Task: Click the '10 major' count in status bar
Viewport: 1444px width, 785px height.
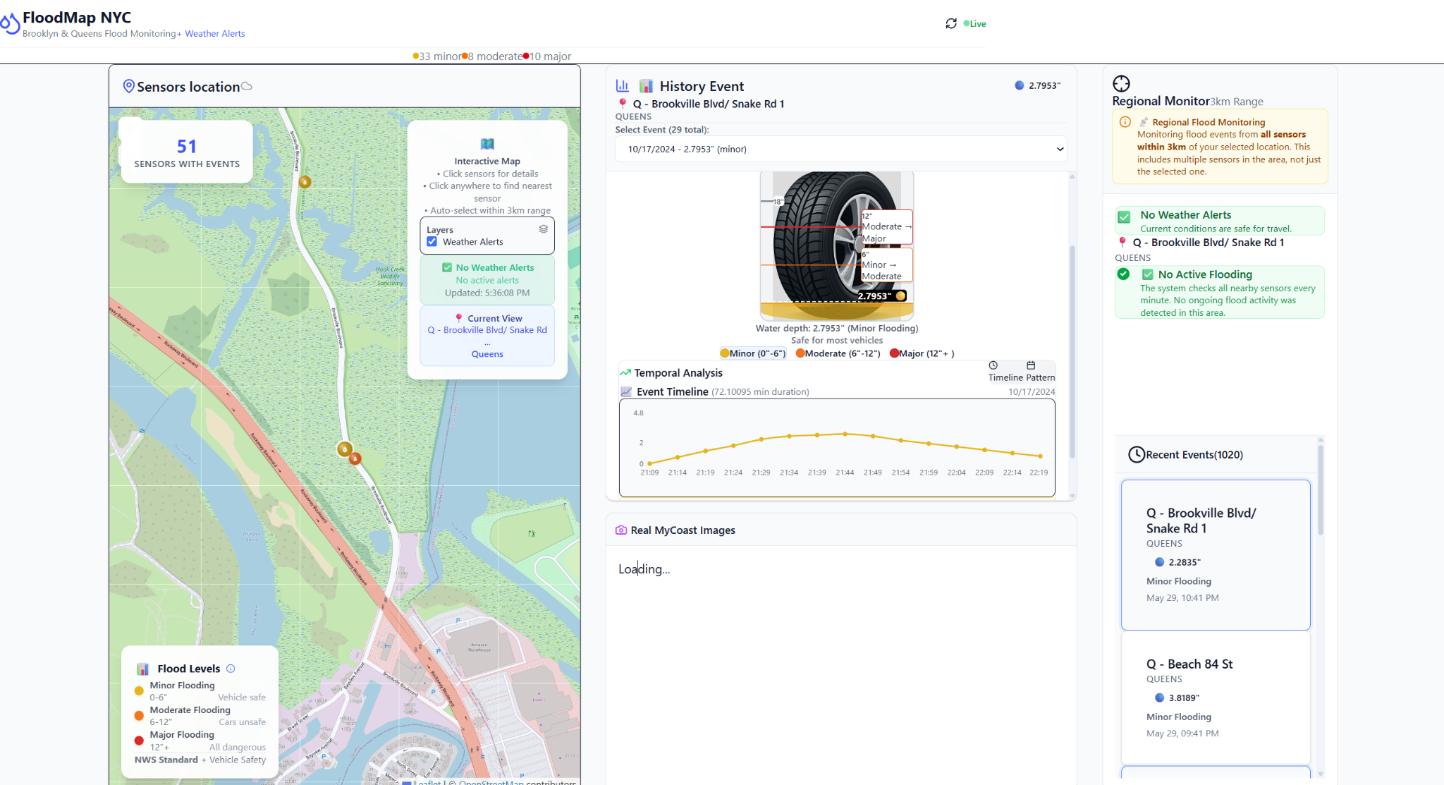Action: (547, 56)
